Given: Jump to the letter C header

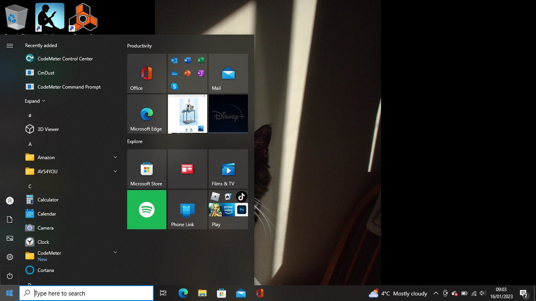Looking at the screenshot, I should pyautogui.click(x=30, y=186).
